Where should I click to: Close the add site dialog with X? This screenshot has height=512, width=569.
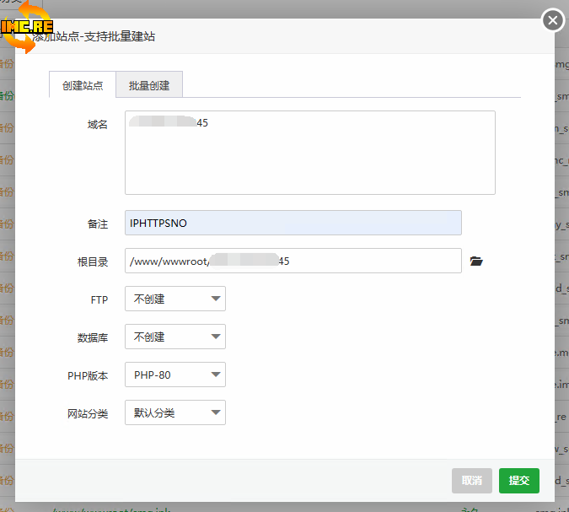(x=553, y=20)
